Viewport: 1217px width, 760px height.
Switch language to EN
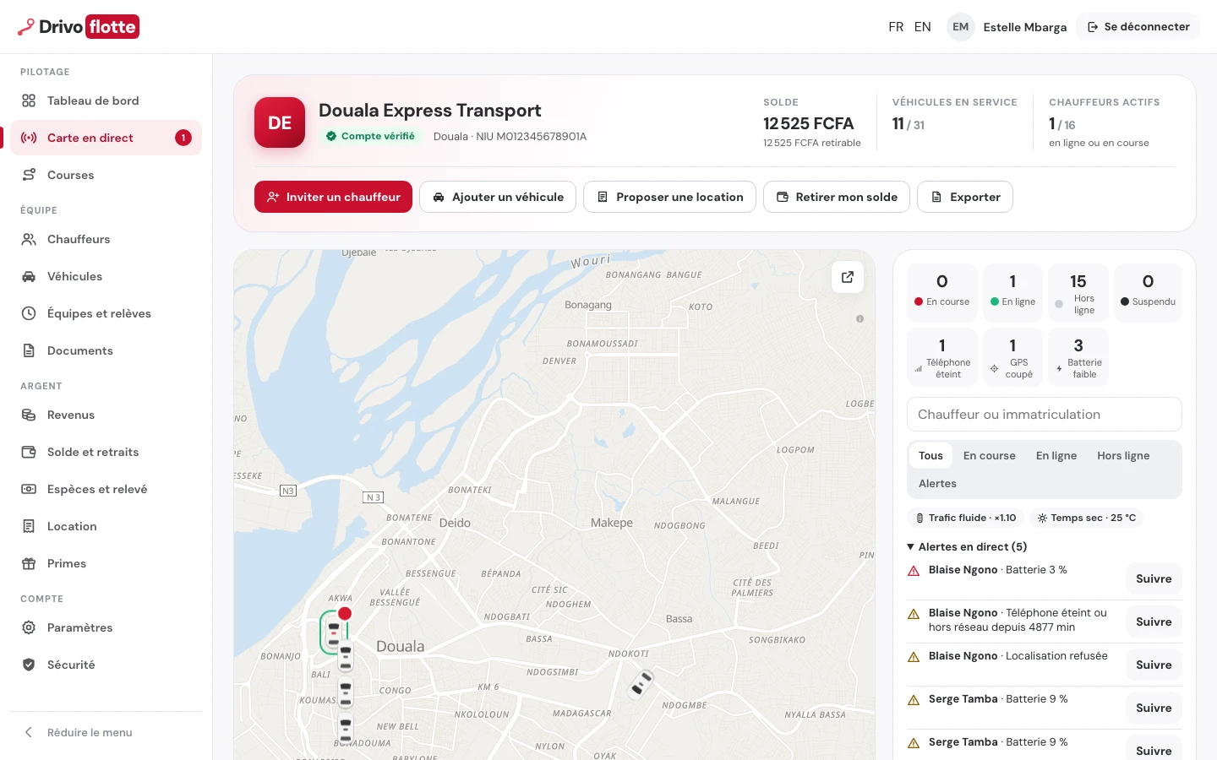[923, 27]
